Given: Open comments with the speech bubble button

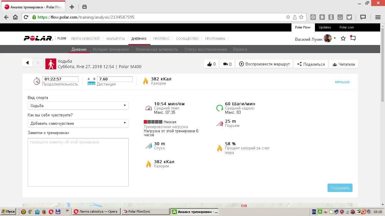Looking at the screenshot, I should [227, 64].
